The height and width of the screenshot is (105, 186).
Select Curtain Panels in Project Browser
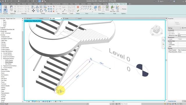point(5,48)
